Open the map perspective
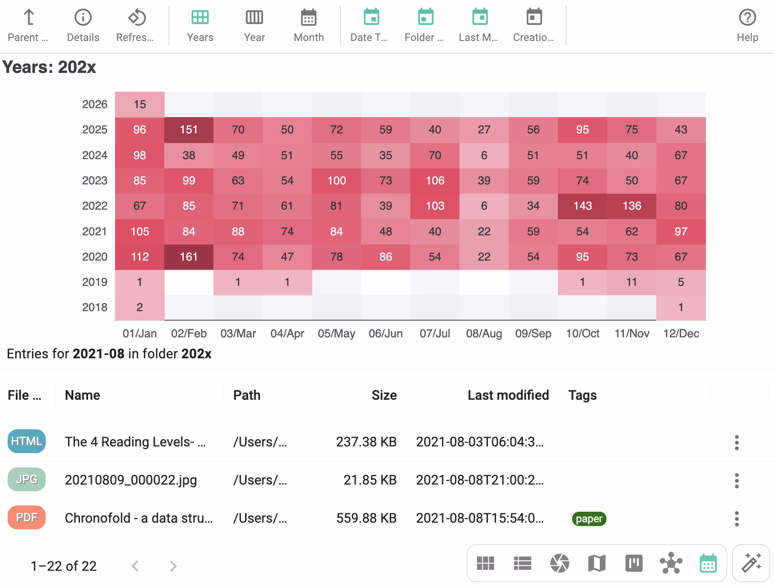774x587 pixels. pyautogui.click(x=596, y=563)
